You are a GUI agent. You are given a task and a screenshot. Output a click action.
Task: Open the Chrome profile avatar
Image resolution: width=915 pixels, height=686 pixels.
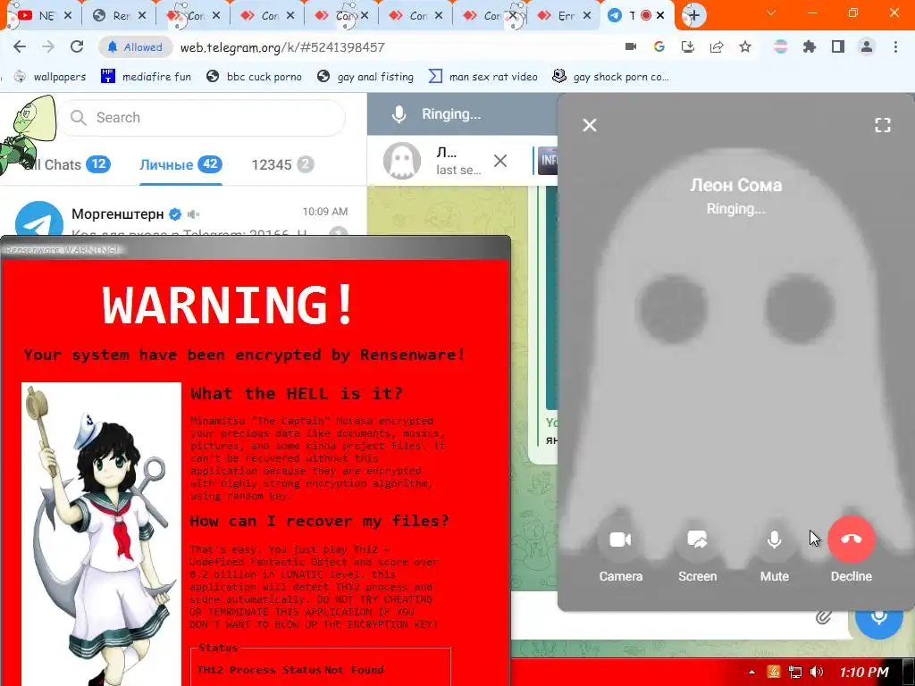pyautogui.click(x=867, y=46)
